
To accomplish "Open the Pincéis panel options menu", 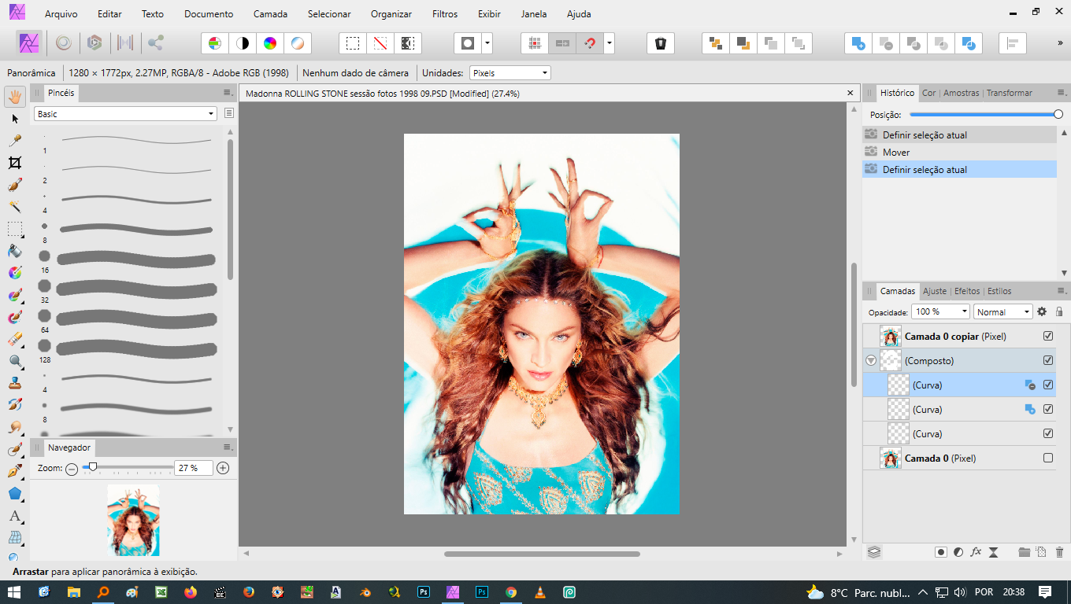I will 228,93.
